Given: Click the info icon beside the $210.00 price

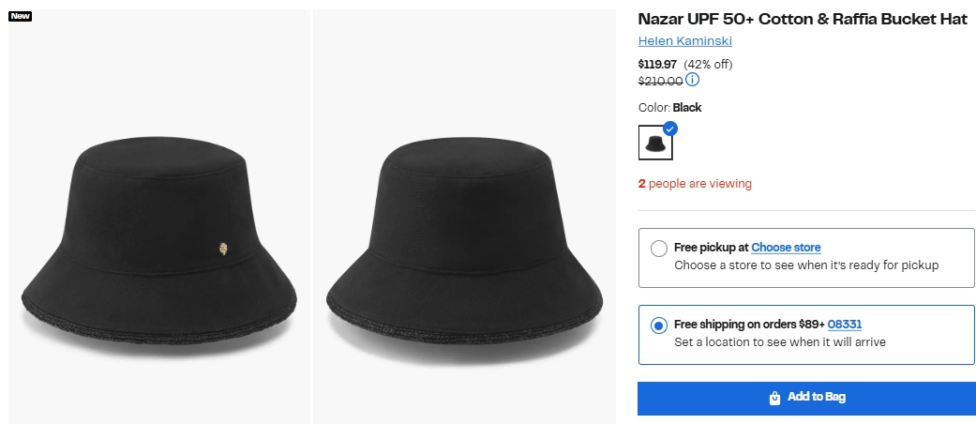Looking at the screenshot, I should coord(692,80).
